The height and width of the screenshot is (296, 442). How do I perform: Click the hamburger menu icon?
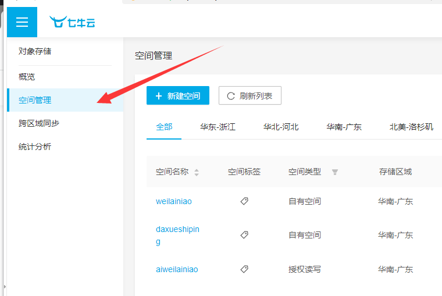(22, 22)
